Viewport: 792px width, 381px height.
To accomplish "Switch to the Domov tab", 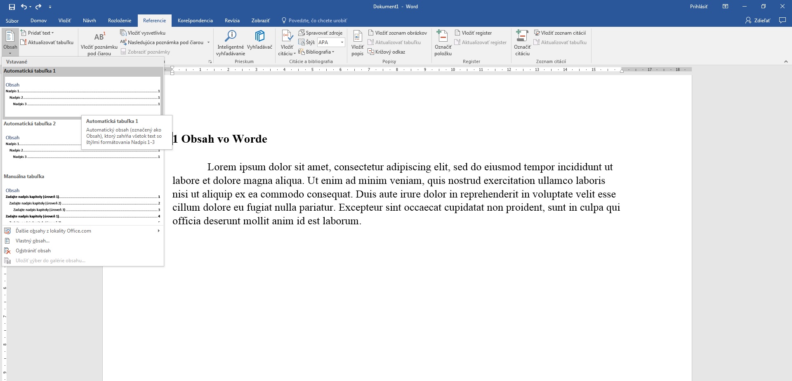I will click(38, 21).
